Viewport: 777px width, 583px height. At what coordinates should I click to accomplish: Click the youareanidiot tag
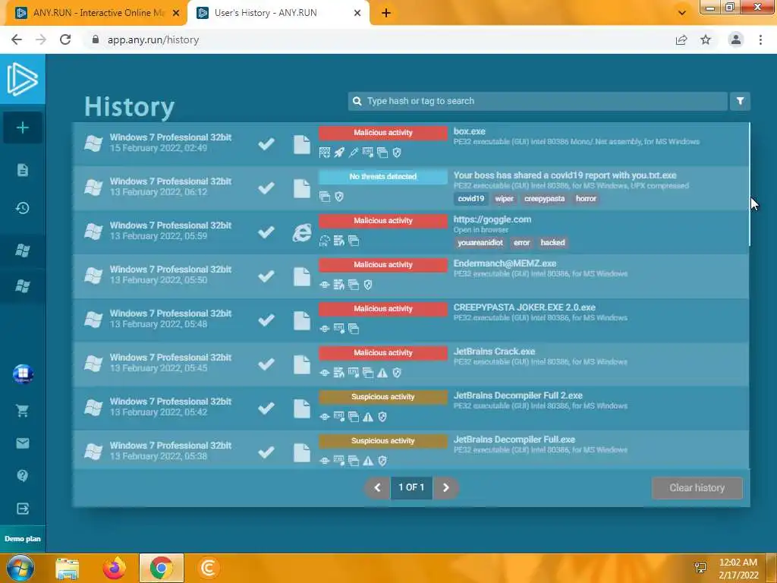click(x=480, y=243)
